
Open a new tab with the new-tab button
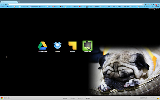19,2
